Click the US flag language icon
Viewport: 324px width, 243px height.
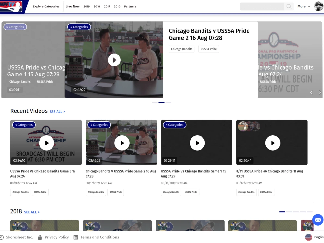308,237
